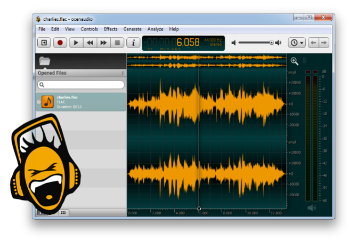
Task: Click the dB label above the meter scale
Action: coord(324,71)
